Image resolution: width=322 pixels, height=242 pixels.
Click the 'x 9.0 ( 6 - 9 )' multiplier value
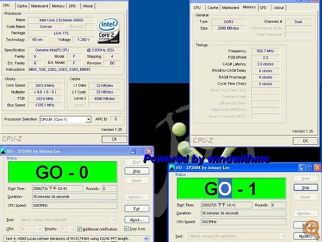pos(45,92)
